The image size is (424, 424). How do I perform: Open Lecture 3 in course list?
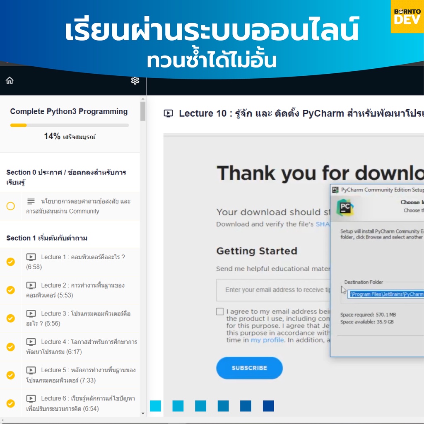pos(81,318)
